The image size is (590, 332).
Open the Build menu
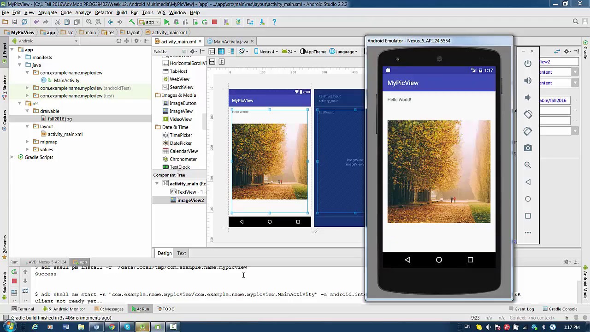(x=122, y=12)
